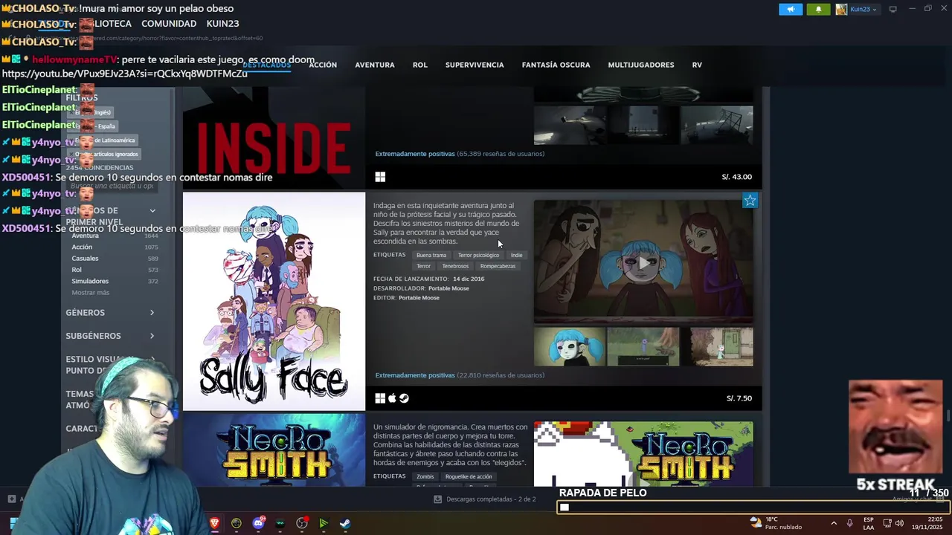This screenshot has width=952, height=535.
Task: Collapse the primer nivel genres section chevron
Action: [x=152, y=211]
